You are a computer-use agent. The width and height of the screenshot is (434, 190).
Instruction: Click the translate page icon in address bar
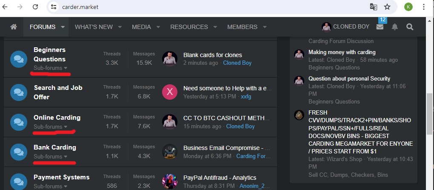(x=373, y=7)
